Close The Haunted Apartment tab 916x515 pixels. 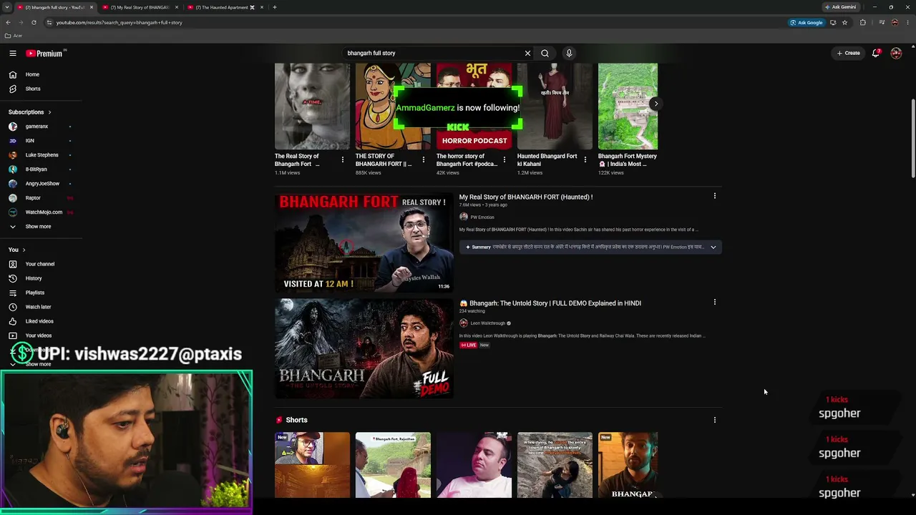pyautogui.click(x=261, y=7)
